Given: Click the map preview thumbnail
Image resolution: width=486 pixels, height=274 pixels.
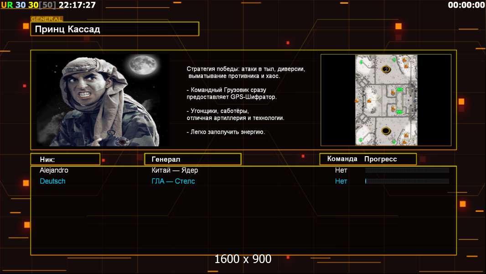Looking at the screenshot, I should (x=386, y=100).
